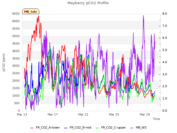Image resolution: width=177 pixels, height=133 pixels.
Task: Click the purple MB_WS legend swatch
Action: (132, 128)
